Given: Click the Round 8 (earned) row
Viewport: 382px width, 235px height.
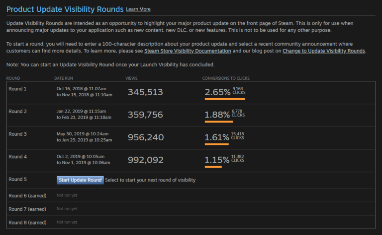Looking at the screenshot, I should tap(27, 222).
